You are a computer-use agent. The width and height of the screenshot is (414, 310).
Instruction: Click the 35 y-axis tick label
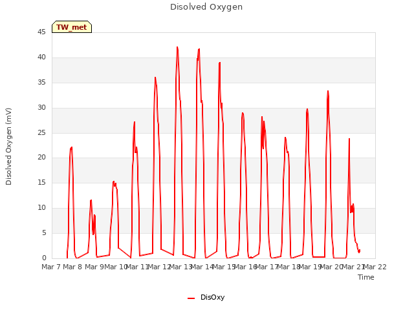point(41,83)
